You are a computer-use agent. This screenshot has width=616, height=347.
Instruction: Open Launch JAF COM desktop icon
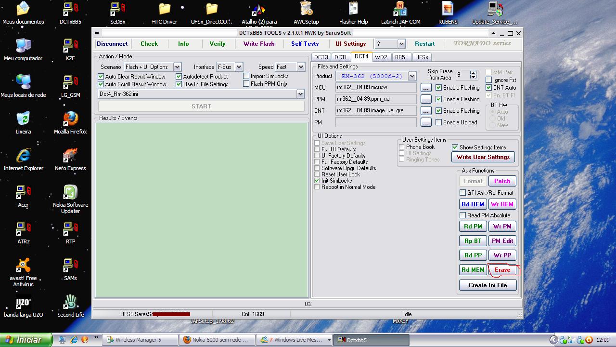tap(400, 13)
